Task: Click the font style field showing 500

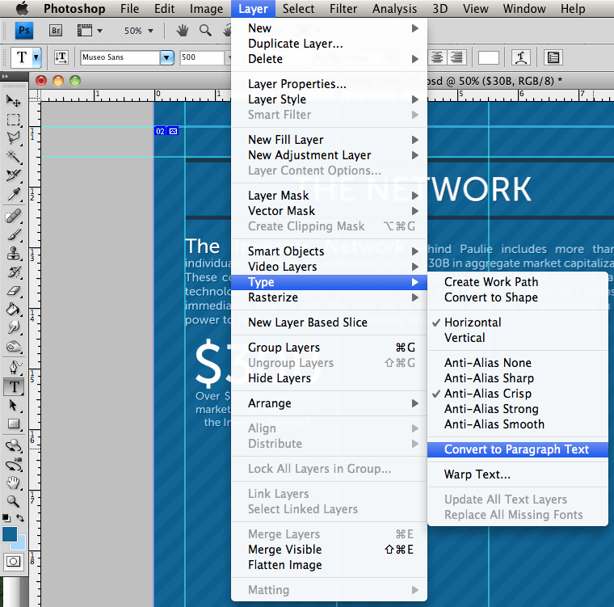Action: click(202, 57)
